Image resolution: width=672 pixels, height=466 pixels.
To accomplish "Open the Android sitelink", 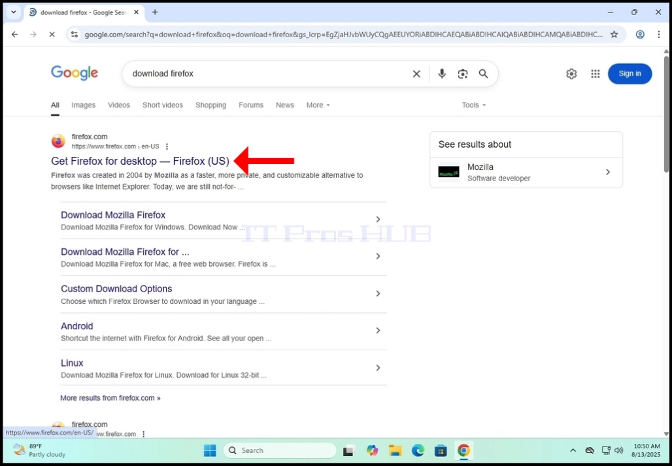I will pyautogui.click(x=76, y=326).
